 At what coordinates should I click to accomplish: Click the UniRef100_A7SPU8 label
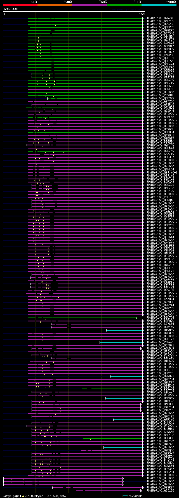tap(161, 105)
